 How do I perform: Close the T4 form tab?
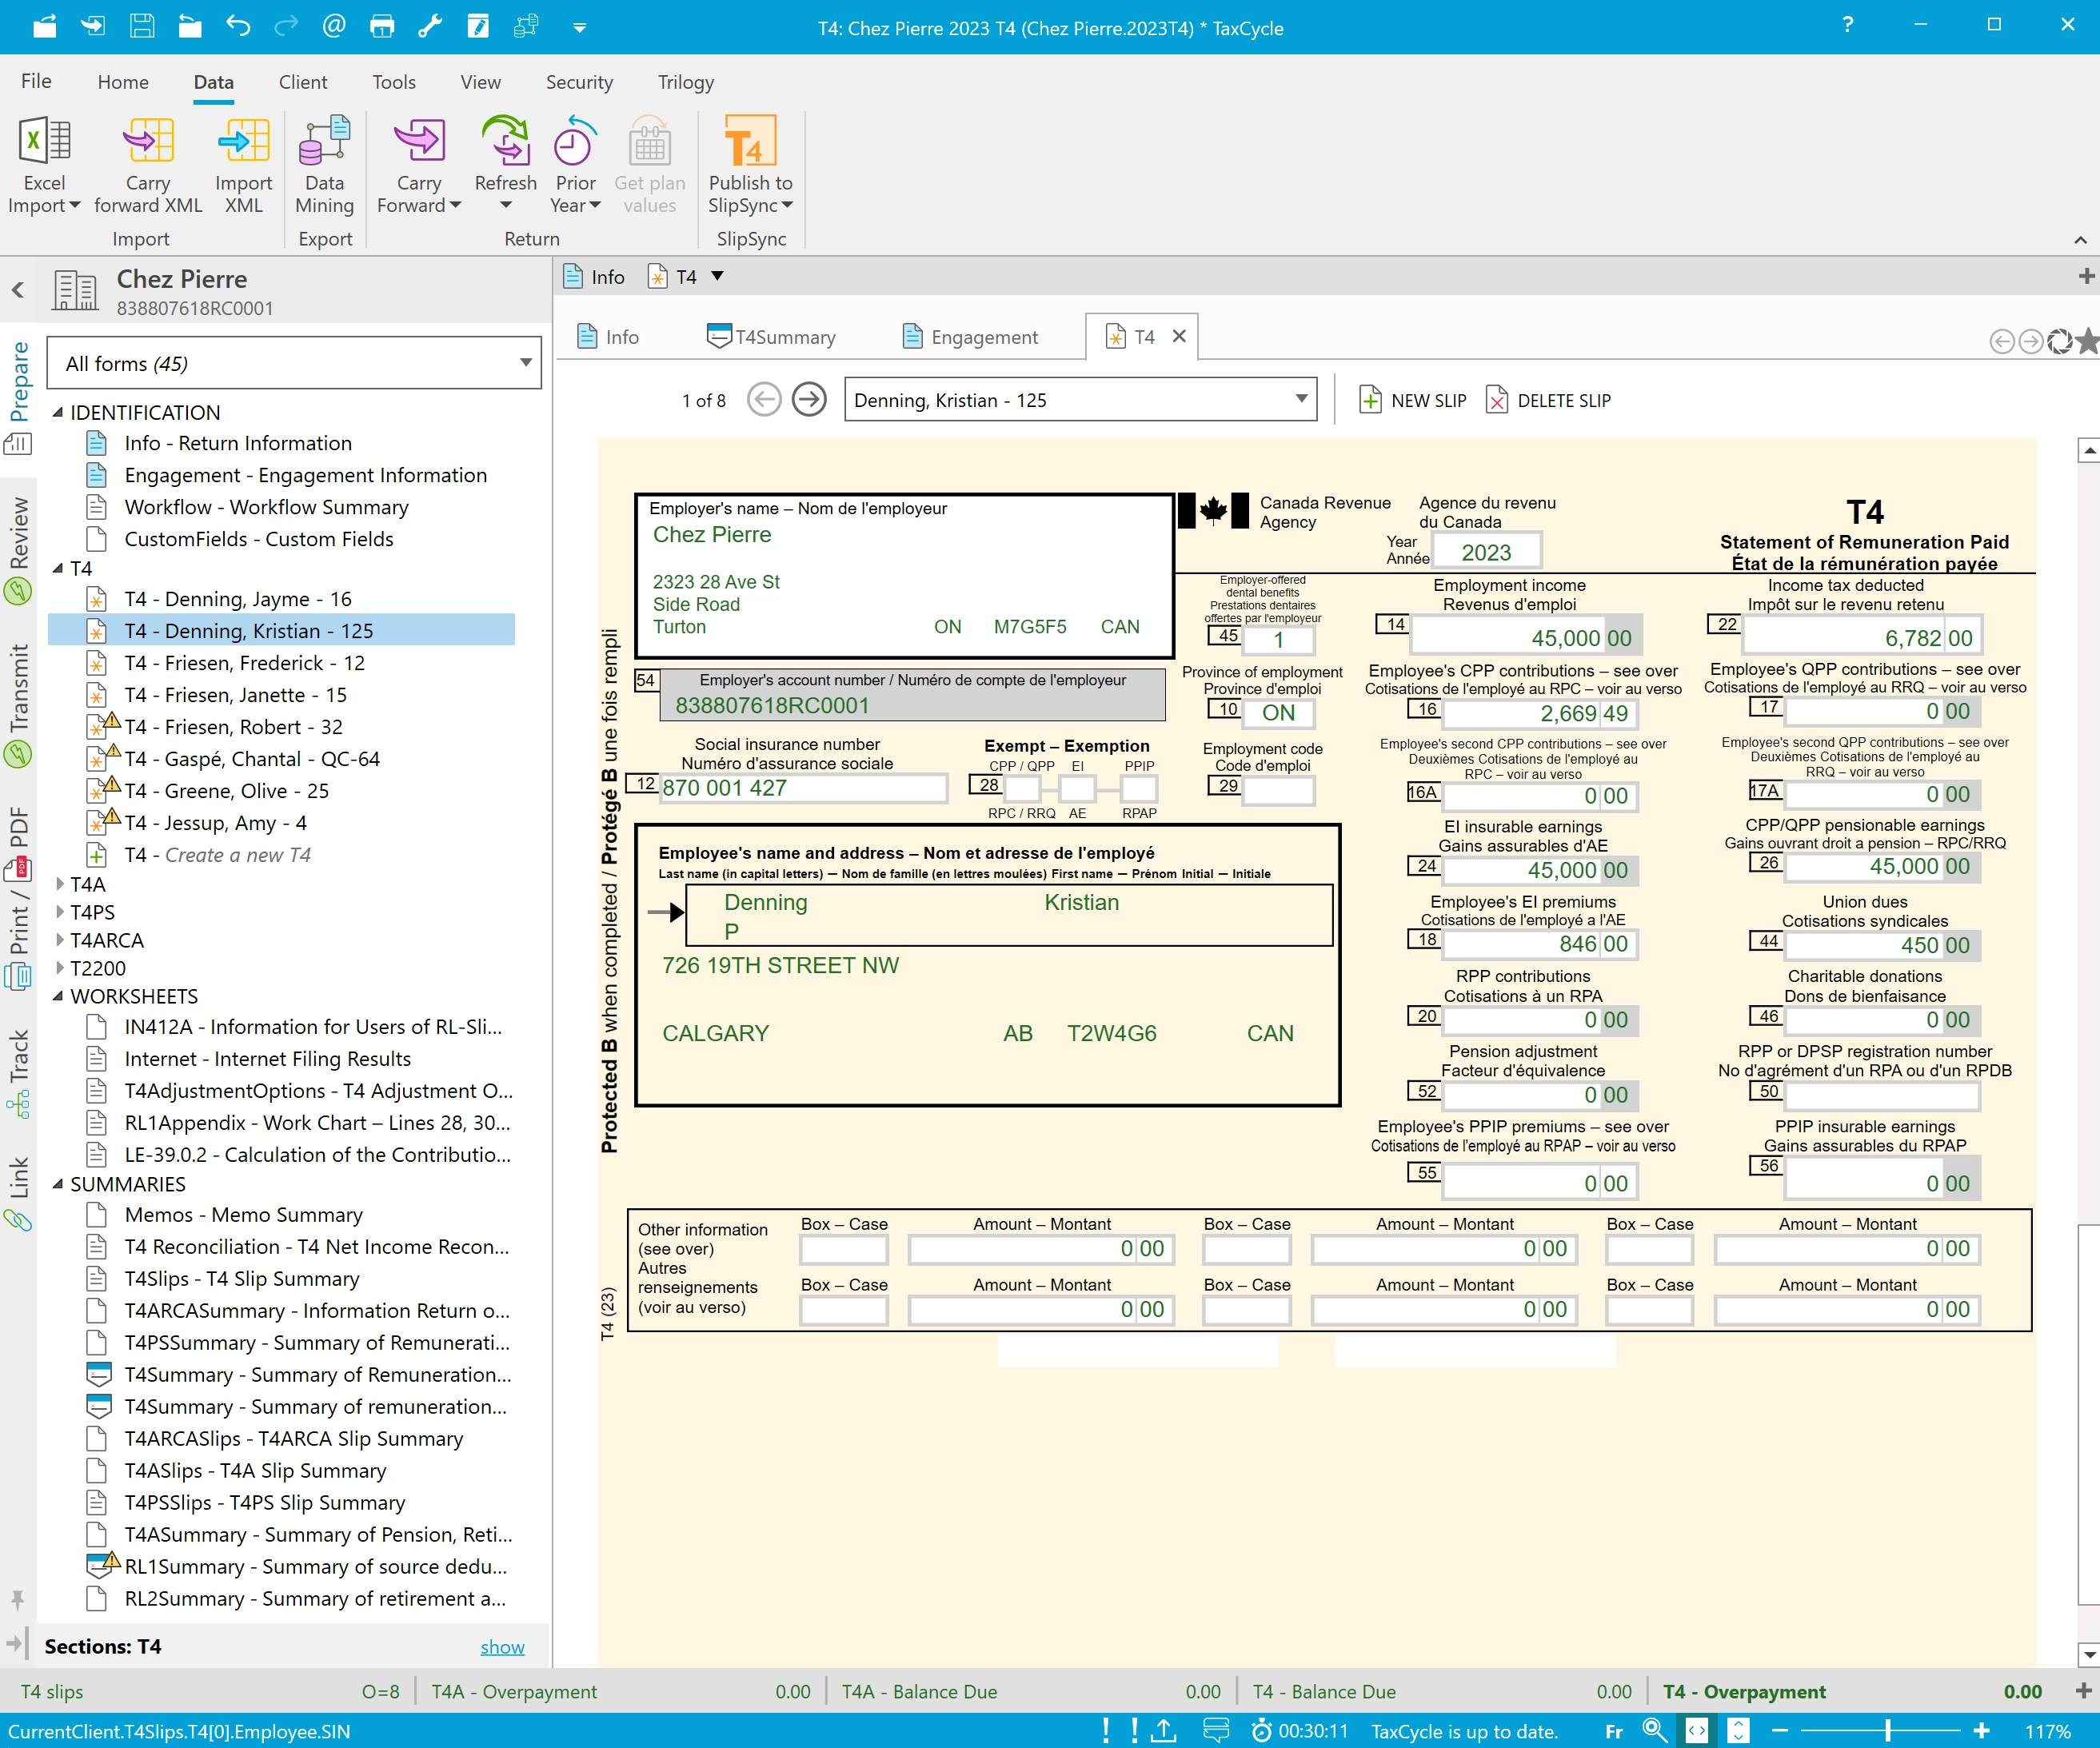(x=1179, y=336)
